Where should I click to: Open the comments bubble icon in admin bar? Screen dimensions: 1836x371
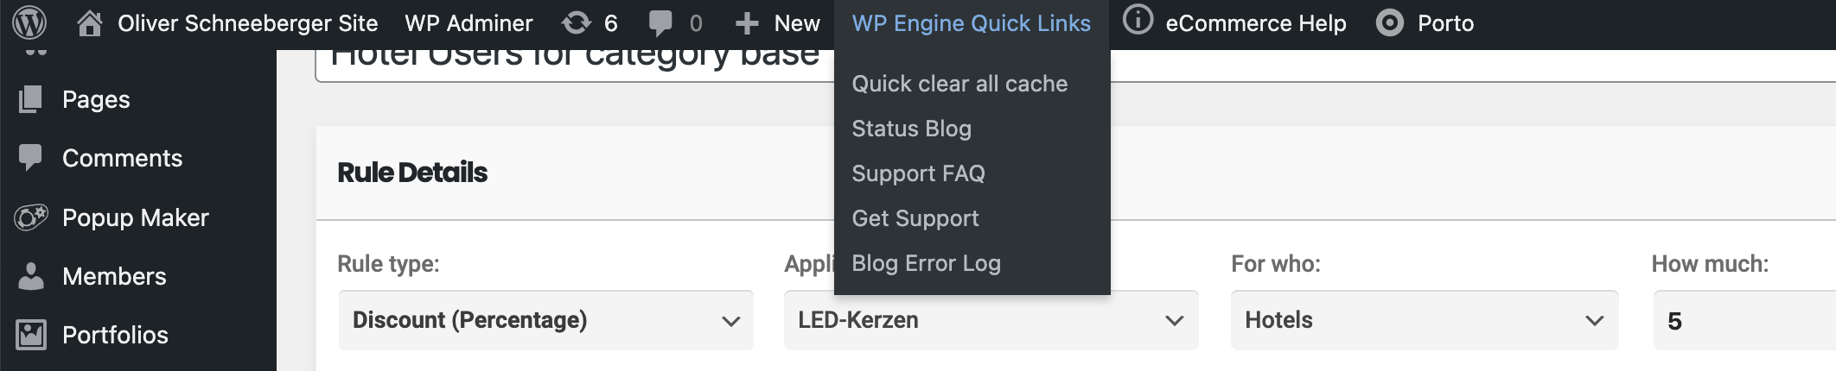point(660,23)
